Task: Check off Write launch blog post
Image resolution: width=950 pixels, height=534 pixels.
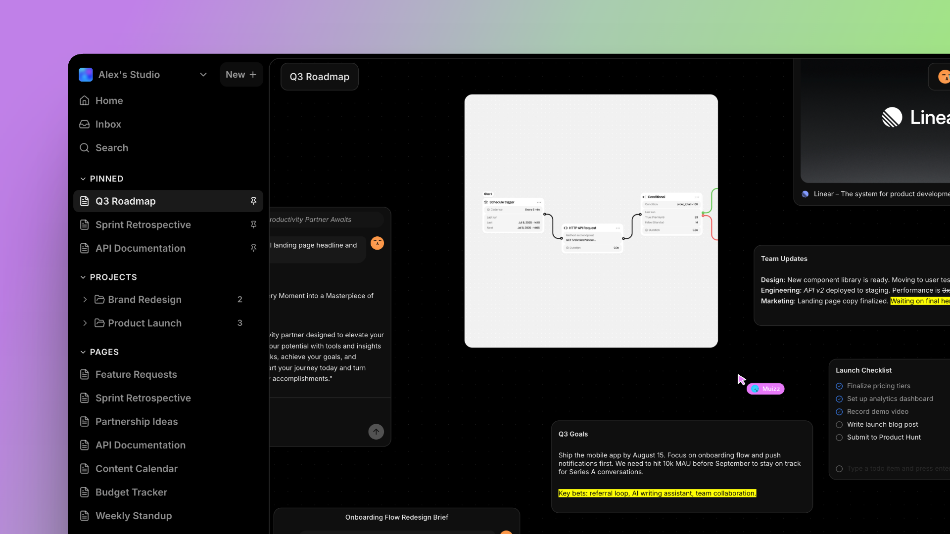Action: click(839, 424)
